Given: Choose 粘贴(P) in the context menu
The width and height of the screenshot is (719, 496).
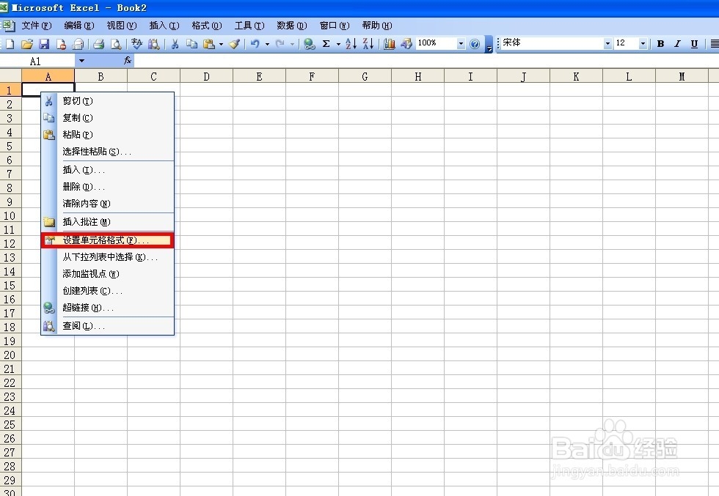Looking at the screenshot, I should (108, 135).
